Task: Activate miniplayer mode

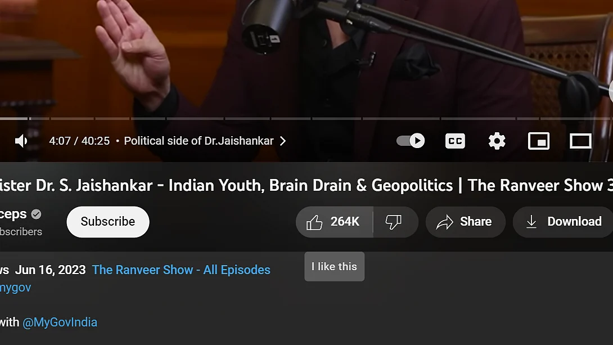Action: pos(539,141)
